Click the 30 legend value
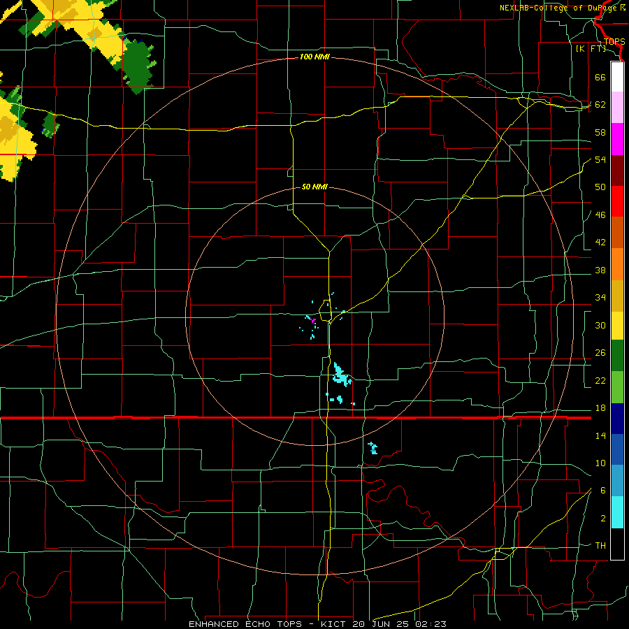The height and width of the screenshot is (629, 629). click(600, 325)
